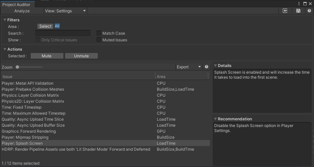Select Physics: Layer Collision Matrix row
The height and width of the screenshot is (167, 314).
105,95
